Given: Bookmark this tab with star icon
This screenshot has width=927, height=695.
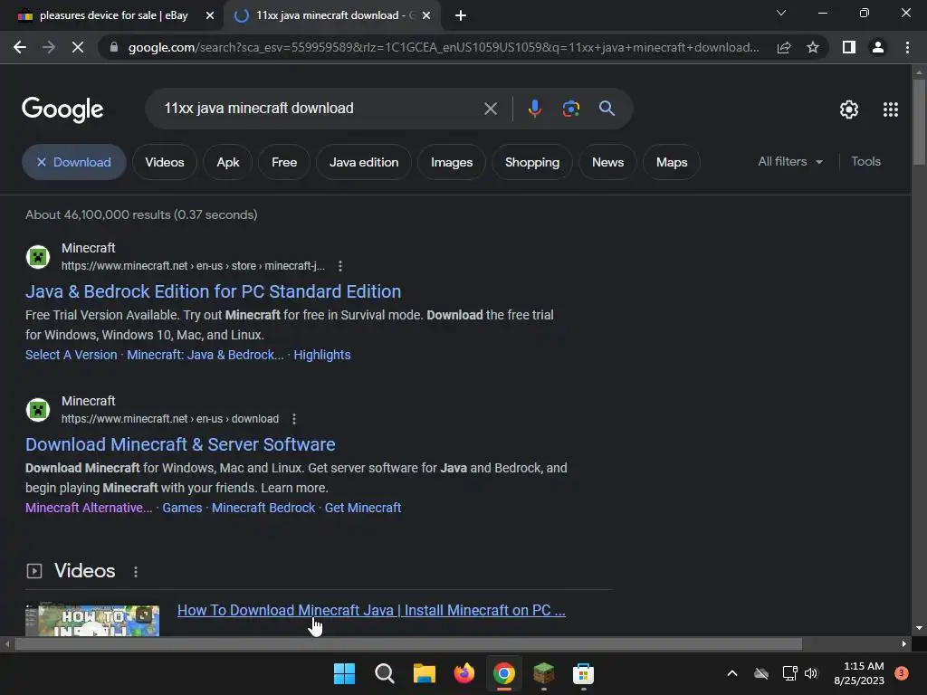Looking at the screenshot, I should pyautogui.click(x=813, y=47).
